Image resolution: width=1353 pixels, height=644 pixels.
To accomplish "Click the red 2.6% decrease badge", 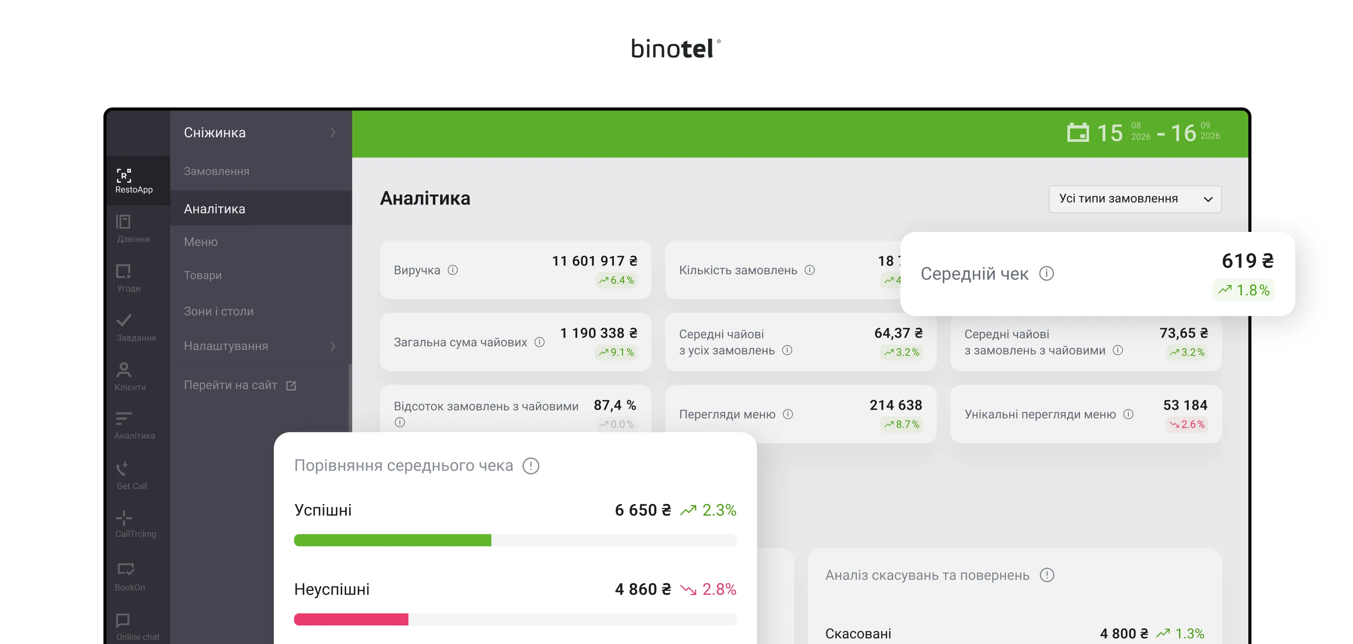I will [1187, 424].
